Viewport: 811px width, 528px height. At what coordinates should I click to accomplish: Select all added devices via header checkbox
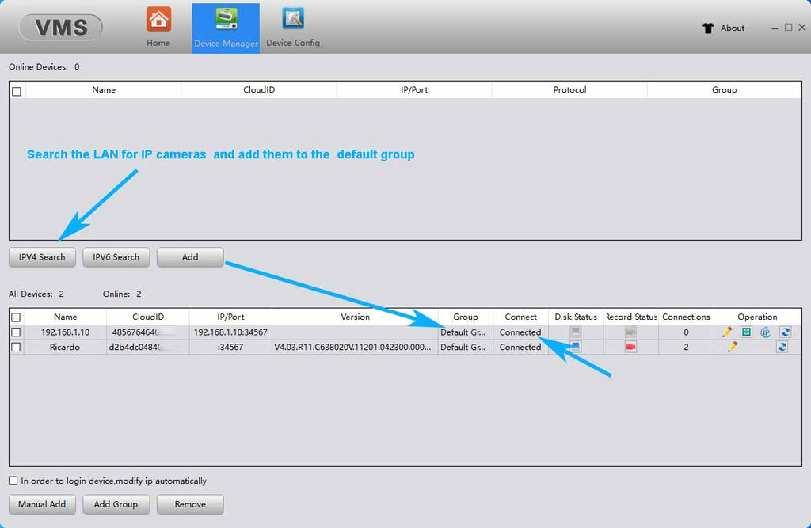coord(16,317)
